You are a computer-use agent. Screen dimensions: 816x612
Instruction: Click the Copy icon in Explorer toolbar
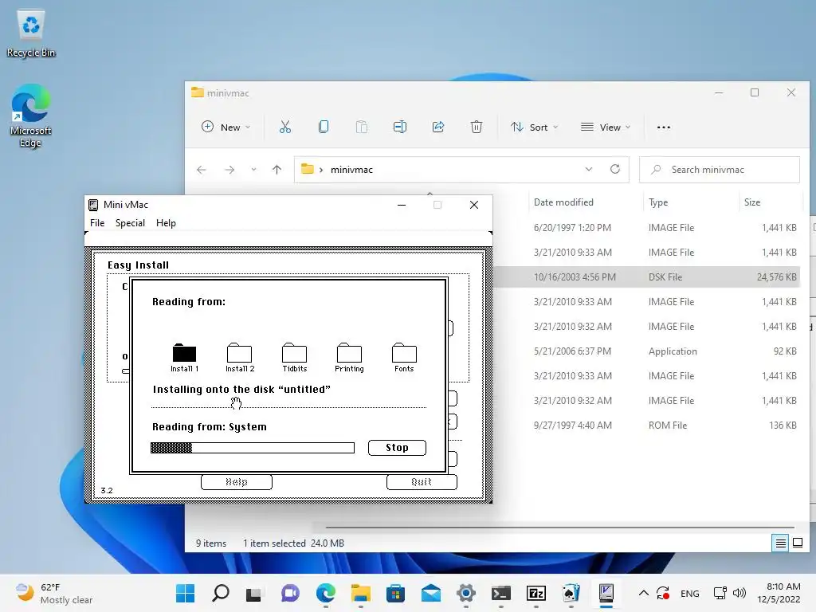tap(324, 127)
